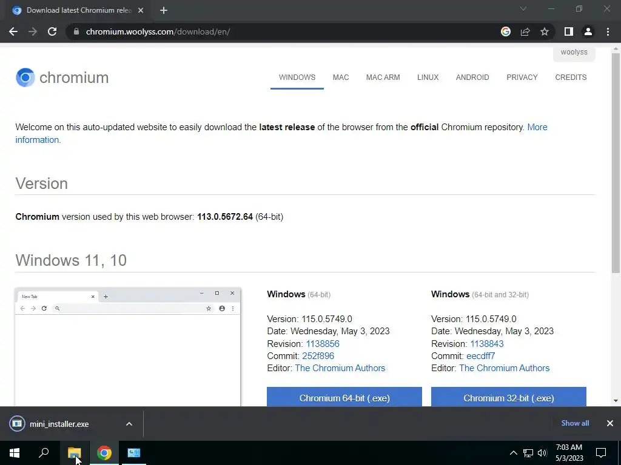Open the tab search chevron
The height and width of the screenshot is (465, 621).
(523, 8)
